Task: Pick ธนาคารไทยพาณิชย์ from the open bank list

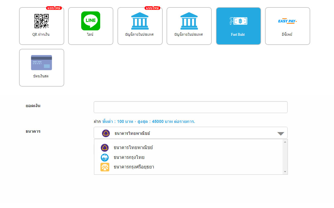Action: point(133,148)
